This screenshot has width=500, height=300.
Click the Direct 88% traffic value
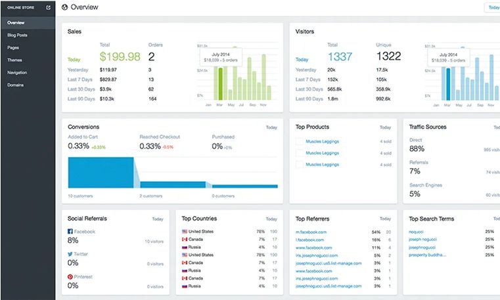pyautogui.click(x=417, y=149)
